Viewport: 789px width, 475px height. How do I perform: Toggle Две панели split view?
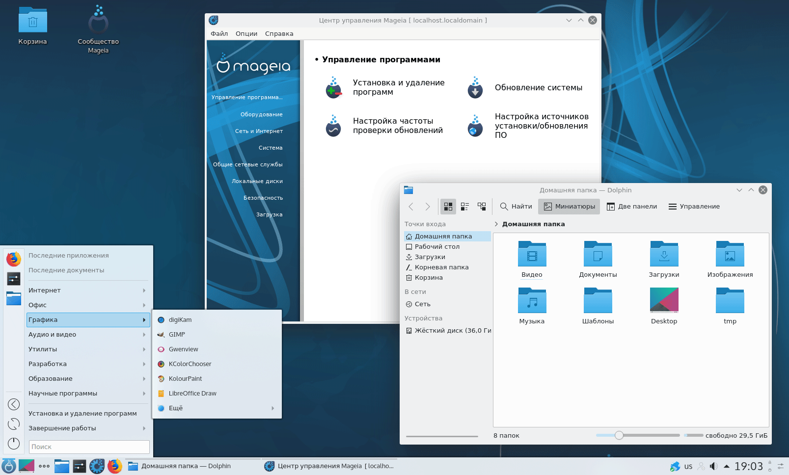(631, 207)
